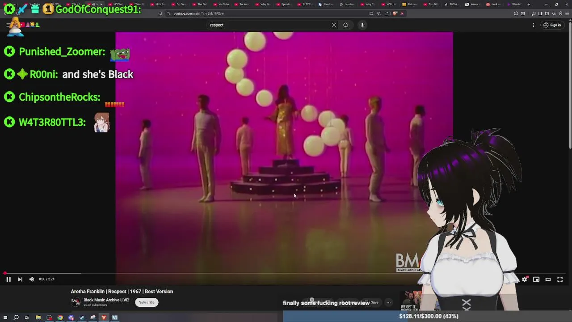The width and height of the screenshot is (572, 322).
Task: Open a new browser tab
Action: point(529,4)
